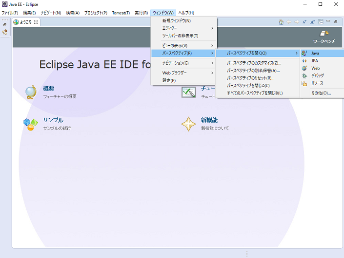This screenshot has height=258, width=344.
Task: Click the customize page icon in Welcome toolbar
Action: (321, 22)
